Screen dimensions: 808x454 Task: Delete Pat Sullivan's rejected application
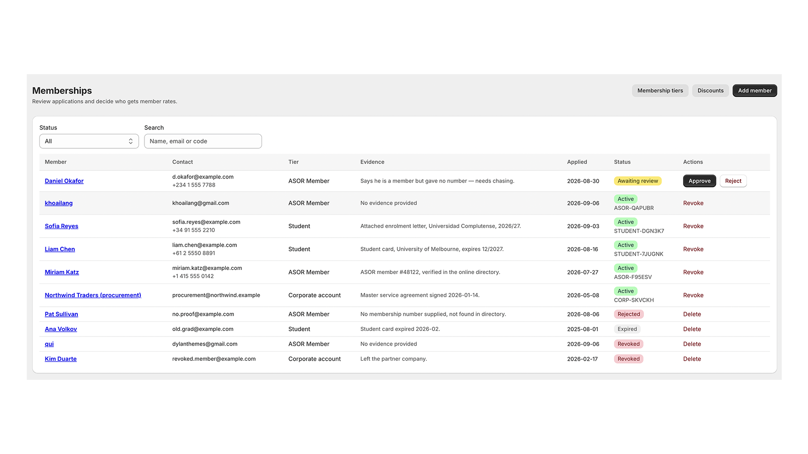pos(692,314)
